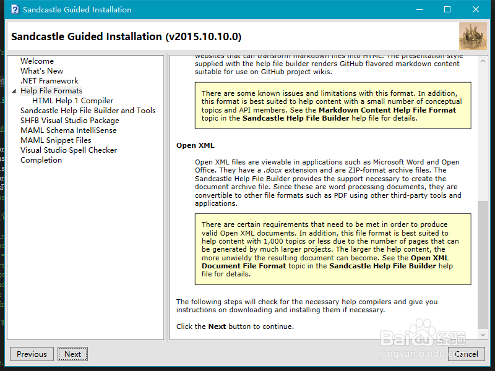
Task: Go to the .NET Framework step
Action: coord(49,81)
